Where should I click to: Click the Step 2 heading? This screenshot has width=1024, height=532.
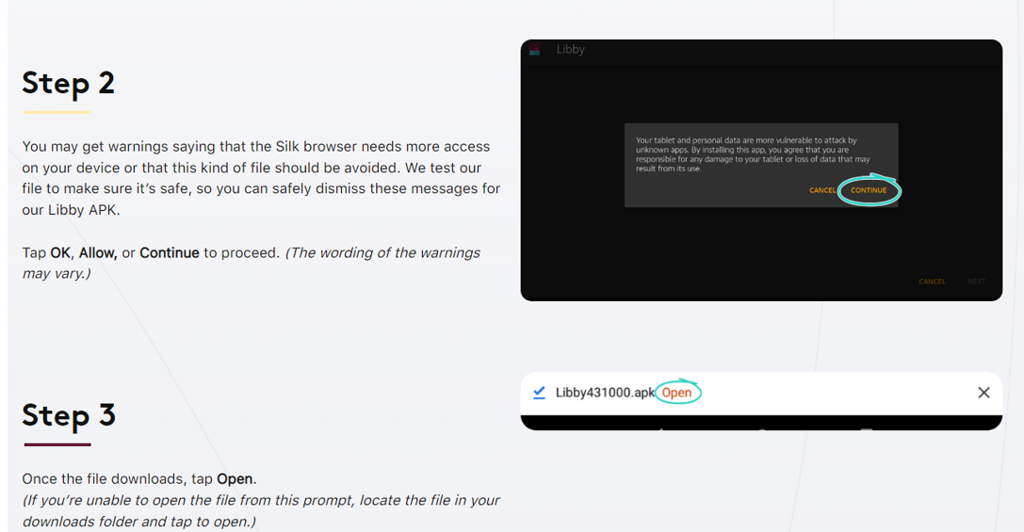click(x=69, y=83)
